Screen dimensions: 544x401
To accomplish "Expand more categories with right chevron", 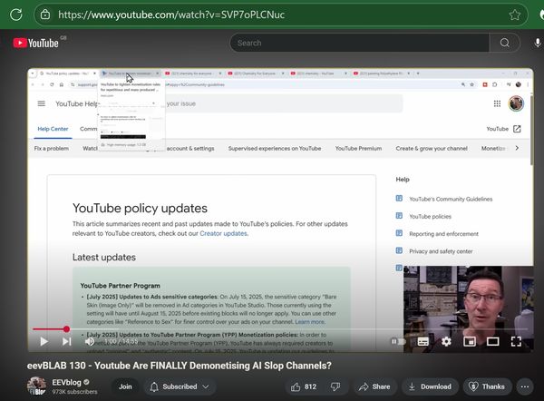I will pos(517,148).
